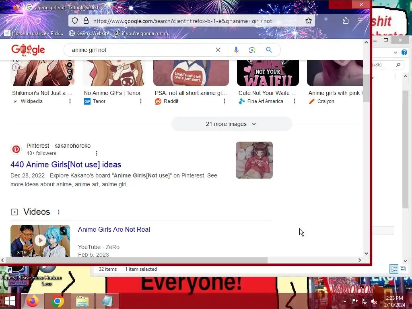Click the Firefox address bar URL
This screenshot has height=309, width=412.
[x=182, y=21]
